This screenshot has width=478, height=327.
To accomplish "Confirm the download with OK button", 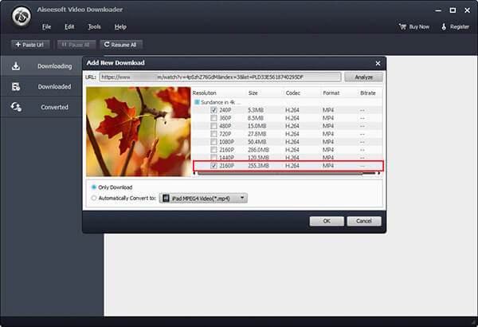I will (x=326, y=221).
